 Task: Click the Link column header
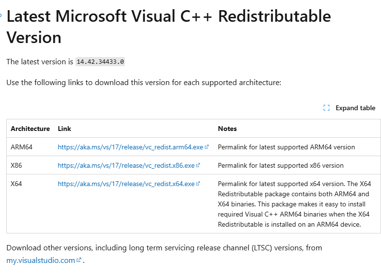pyautogui.click(x=64, y=129)
